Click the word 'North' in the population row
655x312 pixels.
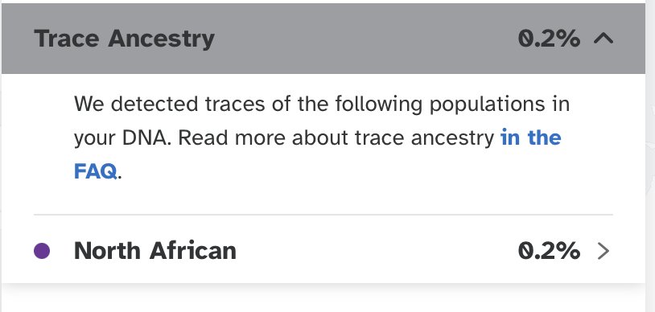point(107,251)
